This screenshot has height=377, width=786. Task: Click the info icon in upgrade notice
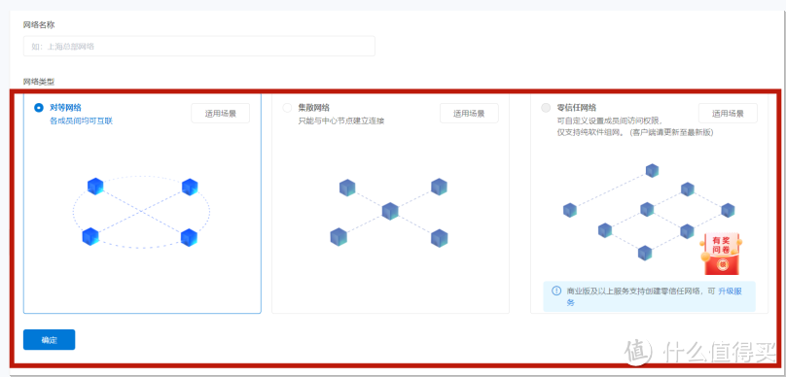pos(556,291)
